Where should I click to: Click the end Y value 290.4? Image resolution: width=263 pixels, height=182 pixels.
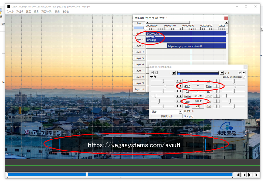point(209,86)
